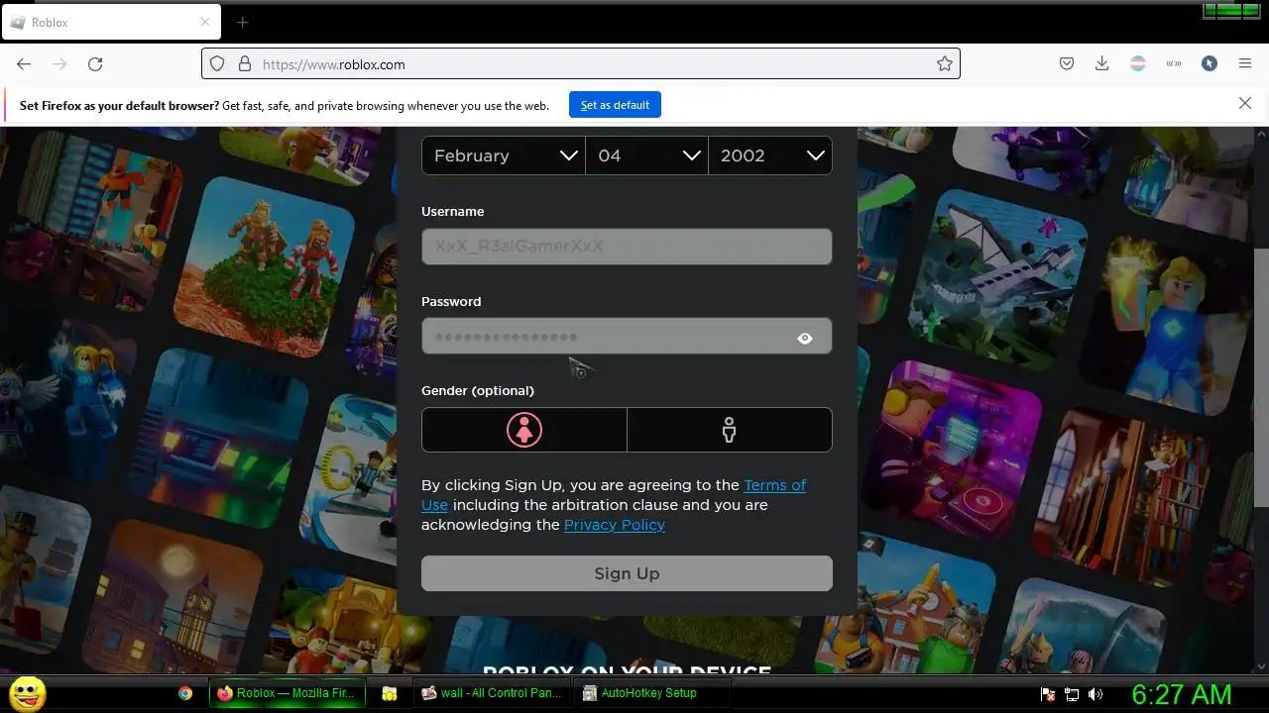
Task: Show site security padlock info
Action: click(244, 63)
